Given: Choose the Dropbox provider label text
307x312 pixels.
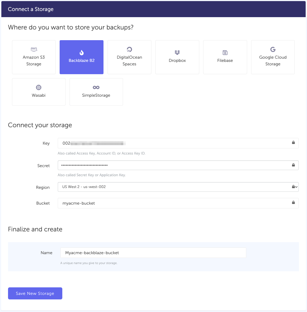Looking at the screenshot, I should click(x=177, y=61).
